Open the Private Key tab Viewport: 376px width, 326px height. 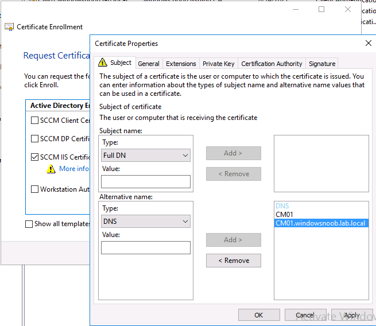pos(219,64)
